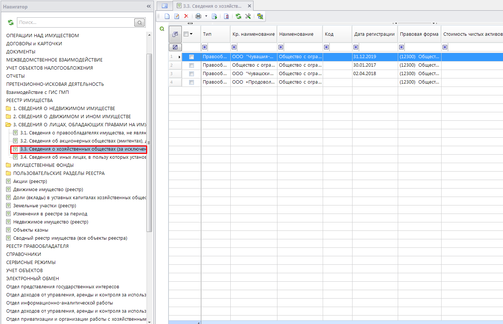Open filter condition button under Наименование column

(281, 47)
